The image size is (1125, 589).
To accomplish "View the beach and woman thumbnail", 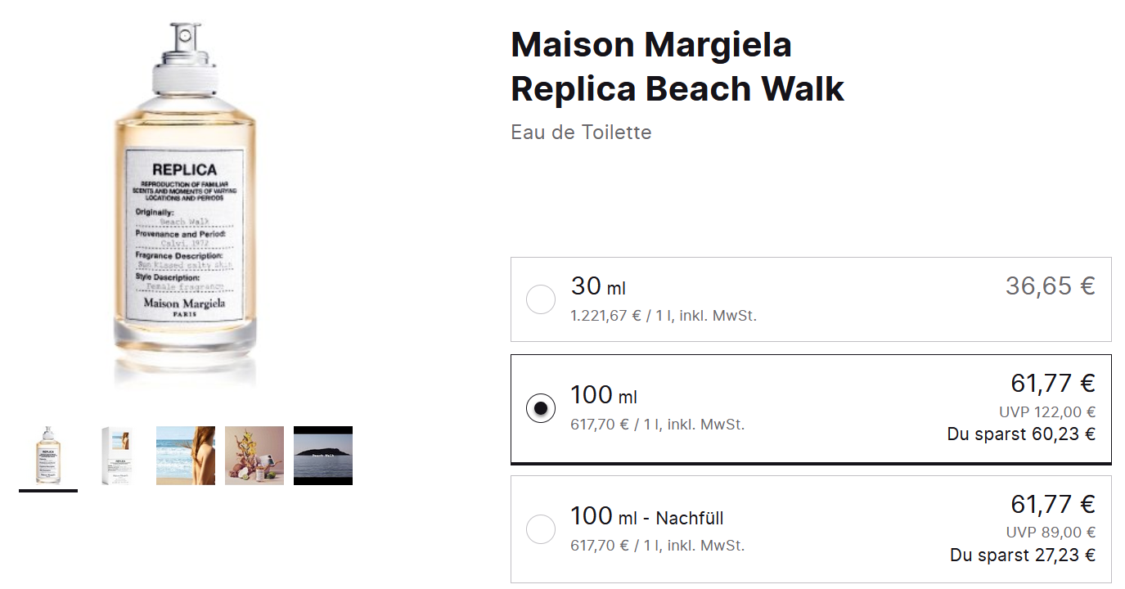I will tap(186, 455).
